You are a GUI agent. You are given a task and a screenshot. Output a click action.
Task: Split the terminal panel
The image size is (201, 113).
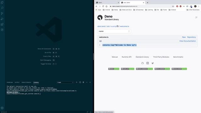point(80,82)
